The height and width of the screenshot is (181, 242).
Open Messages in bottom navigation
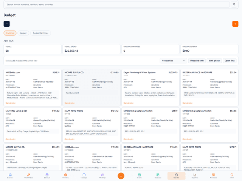pyautogui.click(x=84, y=176)
